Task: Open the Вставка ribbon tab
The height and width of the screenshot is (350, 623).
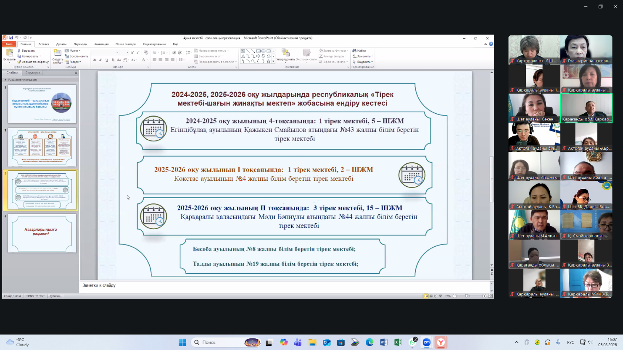Action: [x=44, y=44]
